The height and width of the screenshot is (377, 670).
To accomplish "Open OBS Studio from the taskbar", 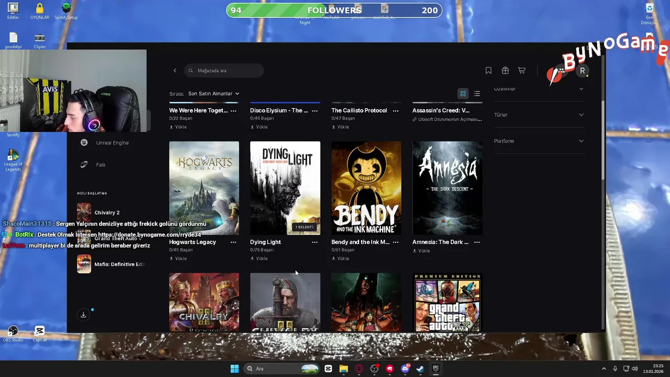I will point(374,369).
